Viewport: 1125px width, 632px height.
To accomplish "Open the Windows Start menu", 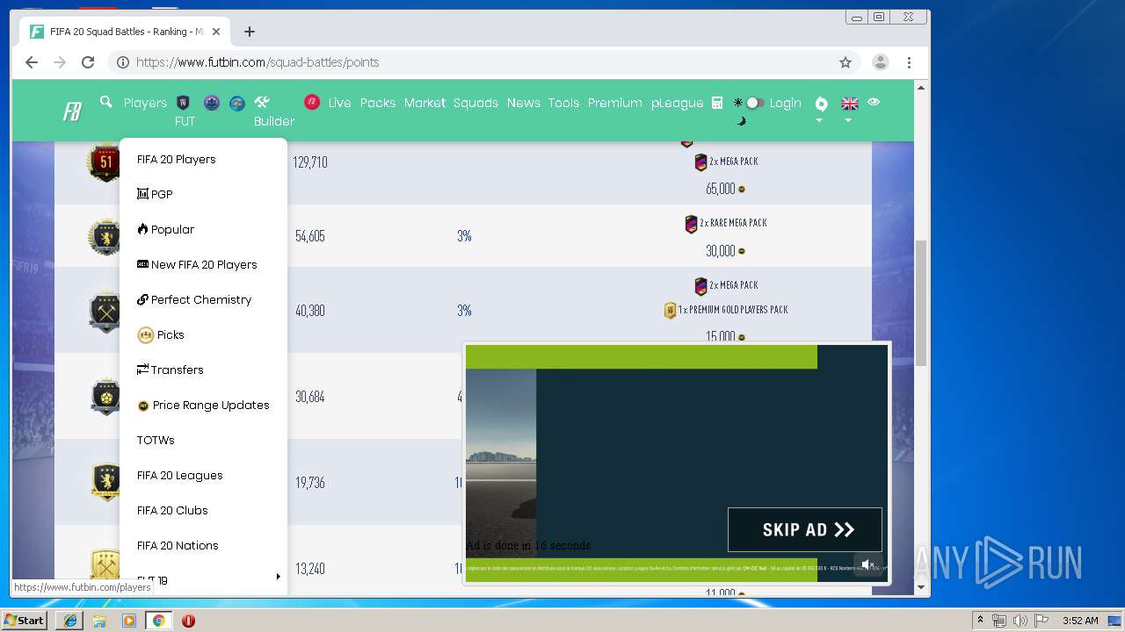I will (25, 620).
